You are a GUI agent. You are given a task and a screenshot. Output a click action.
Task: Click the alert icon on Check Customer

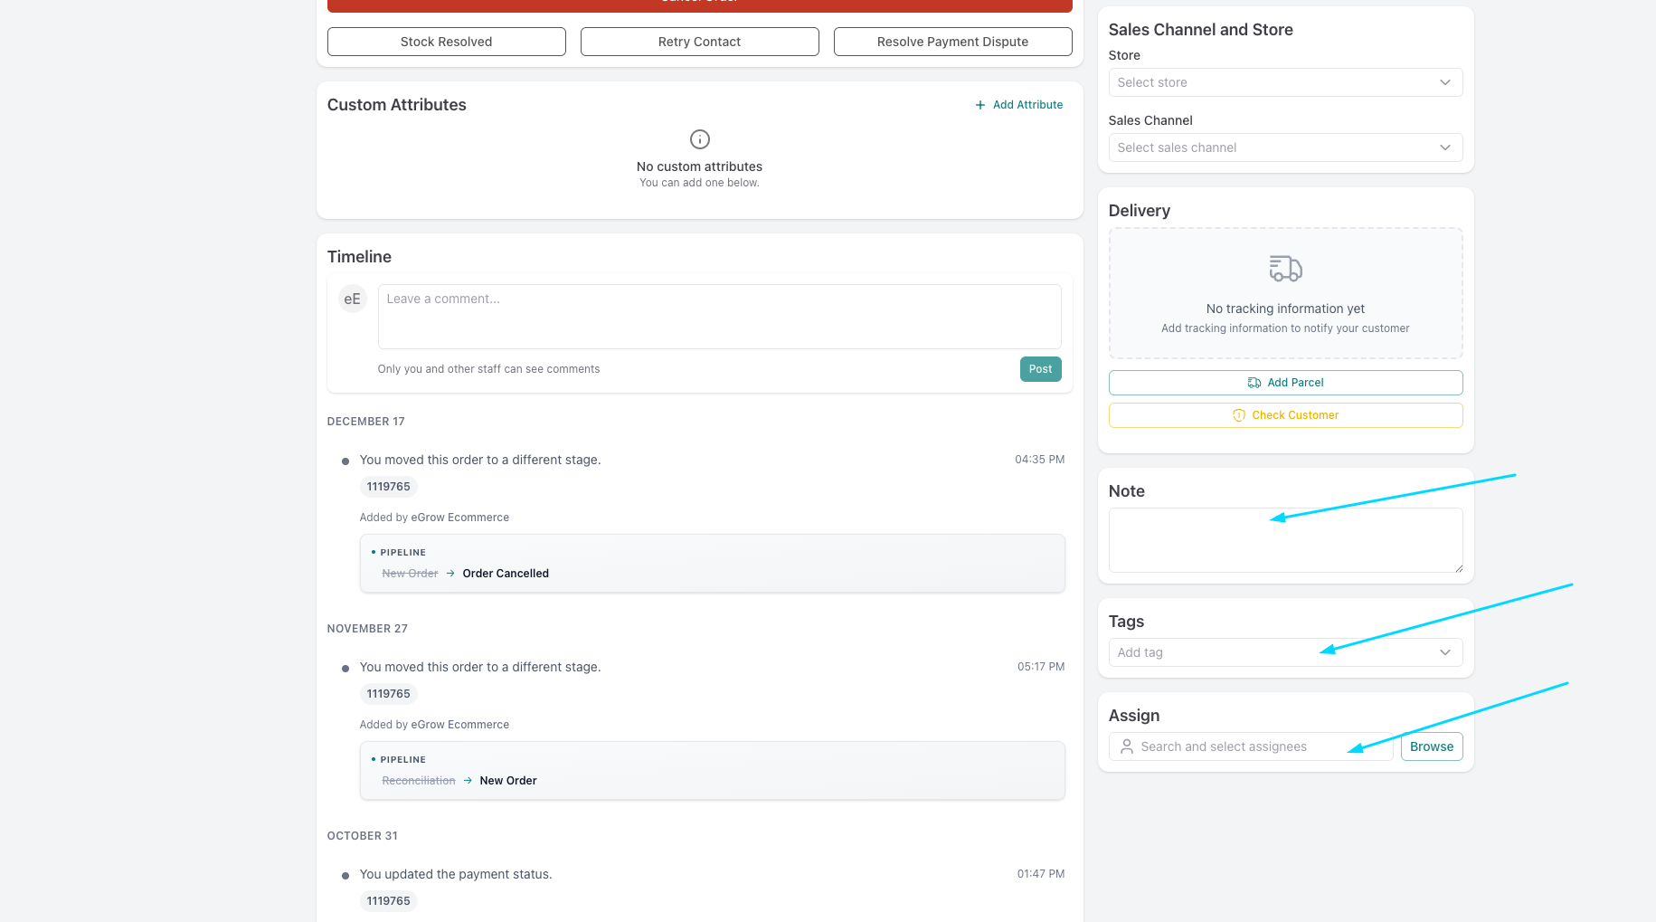(1239, 415)
